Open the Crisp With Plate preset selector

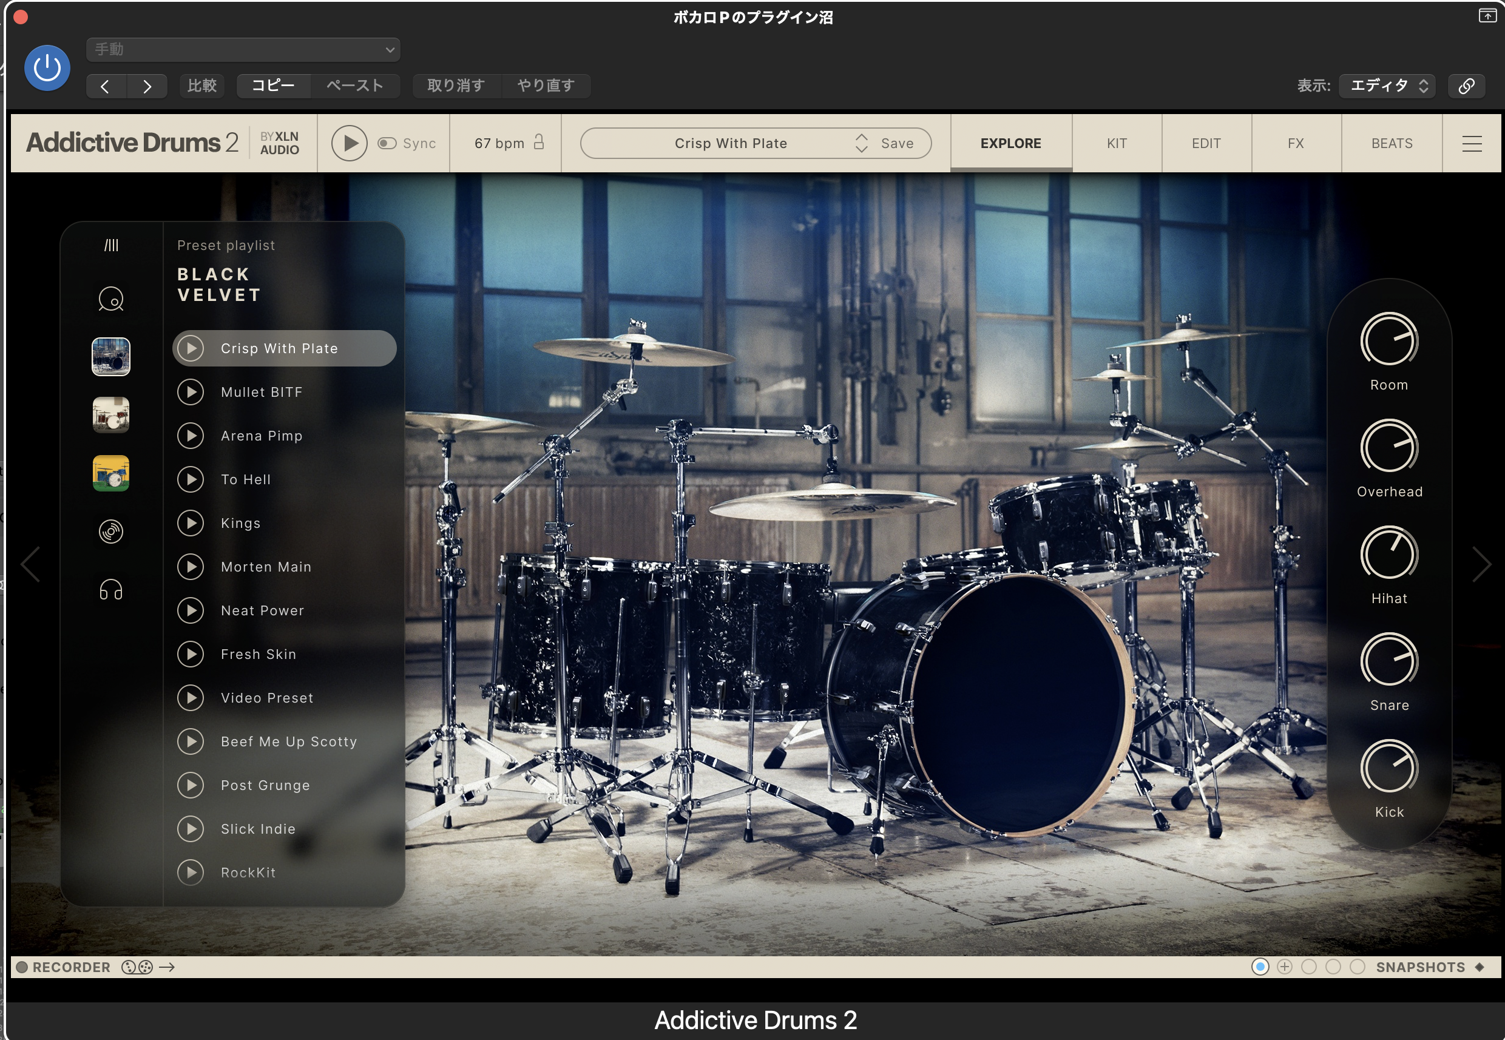(731, 143)
